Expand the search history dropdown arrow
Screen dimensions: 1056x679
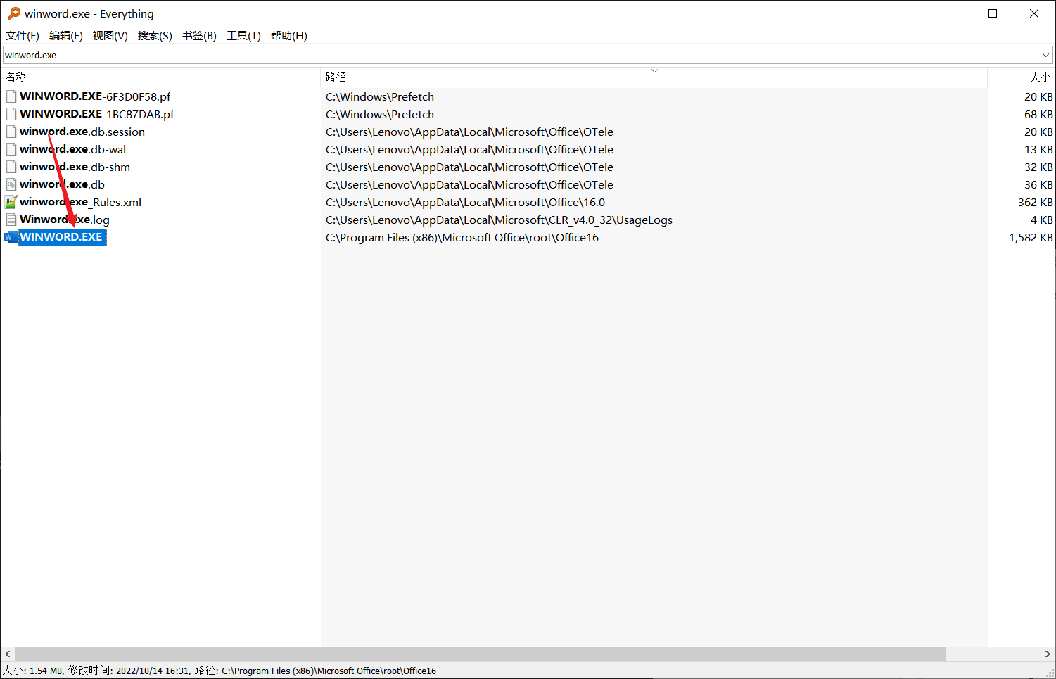(x=1045, y=55)
